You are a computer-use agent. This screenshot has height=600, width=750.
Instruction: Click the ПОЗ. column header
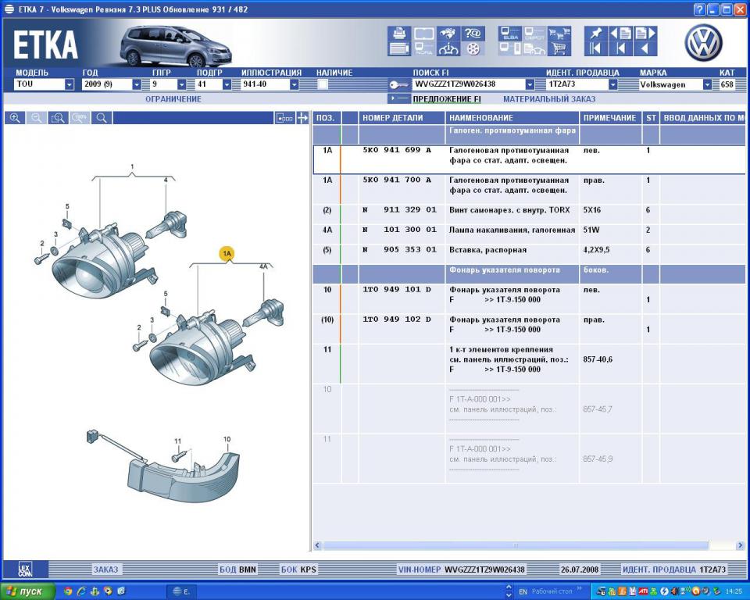pyautogui.click(x=327, y=118)
